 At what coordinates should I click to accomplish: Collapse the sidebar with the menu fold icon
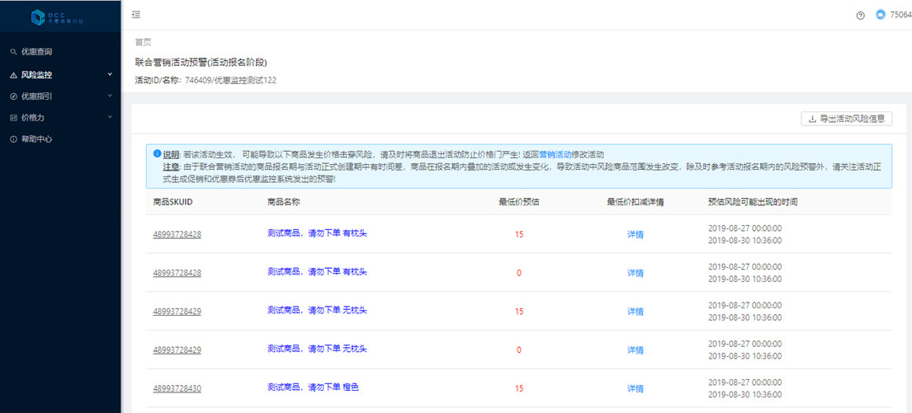[x=136, y=15]
